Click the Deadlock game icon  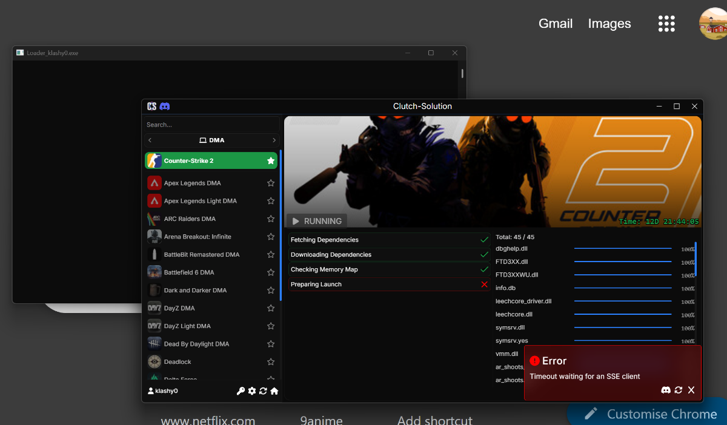point(154,361)
